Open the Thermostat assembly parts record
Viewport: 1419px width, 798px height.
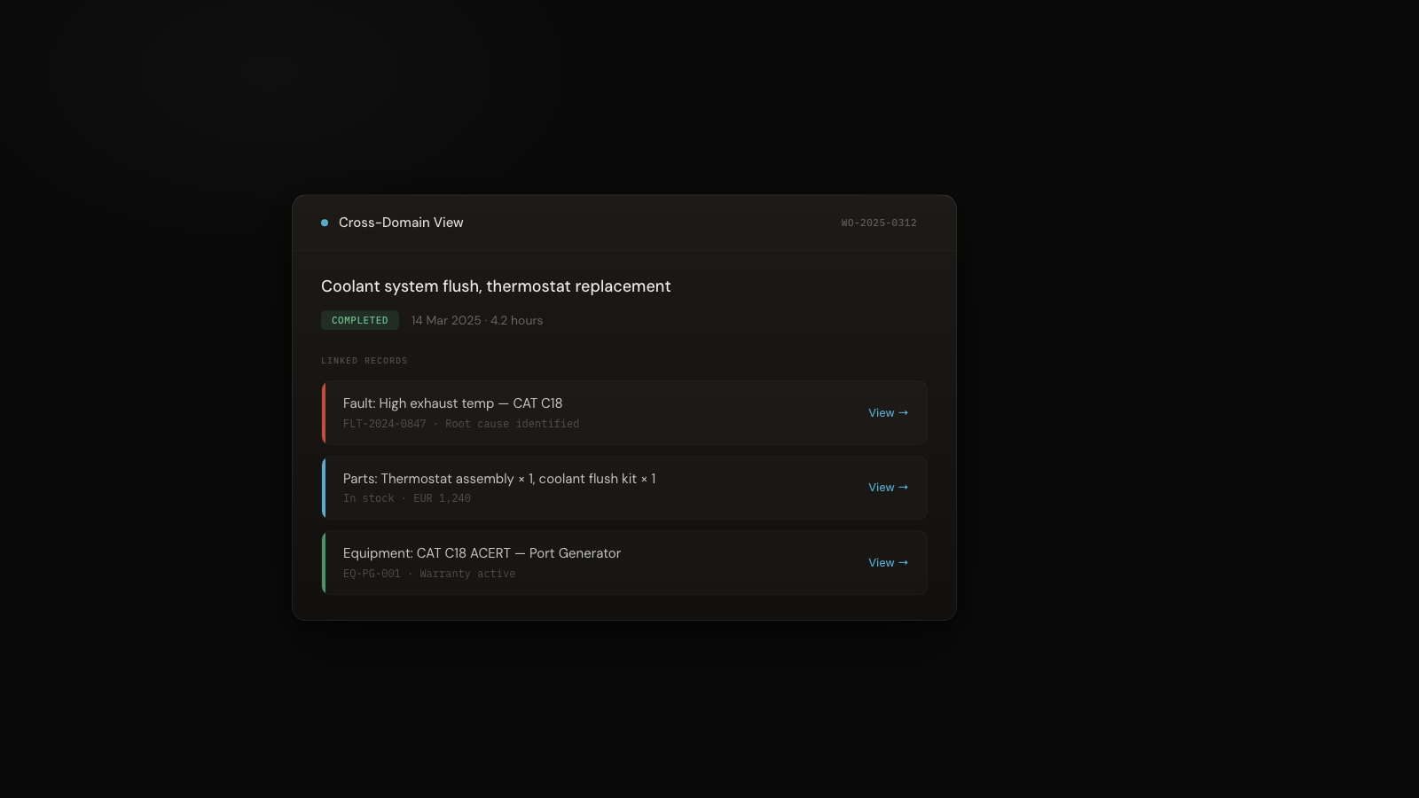tap(499, 479)
